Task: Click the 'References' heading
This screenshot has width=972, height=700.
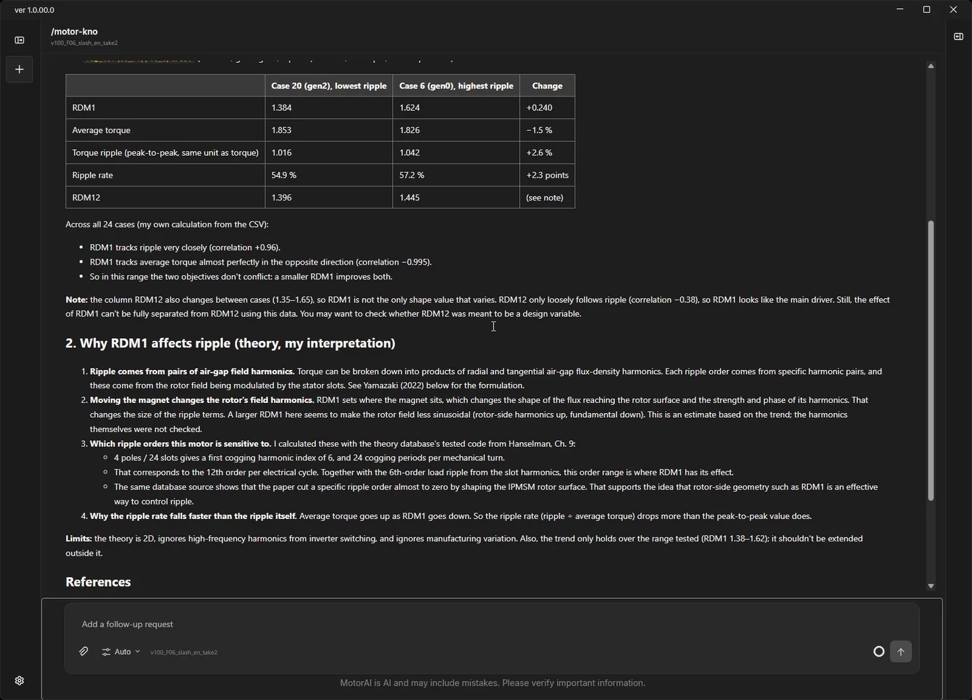Action: coord(98,582)
